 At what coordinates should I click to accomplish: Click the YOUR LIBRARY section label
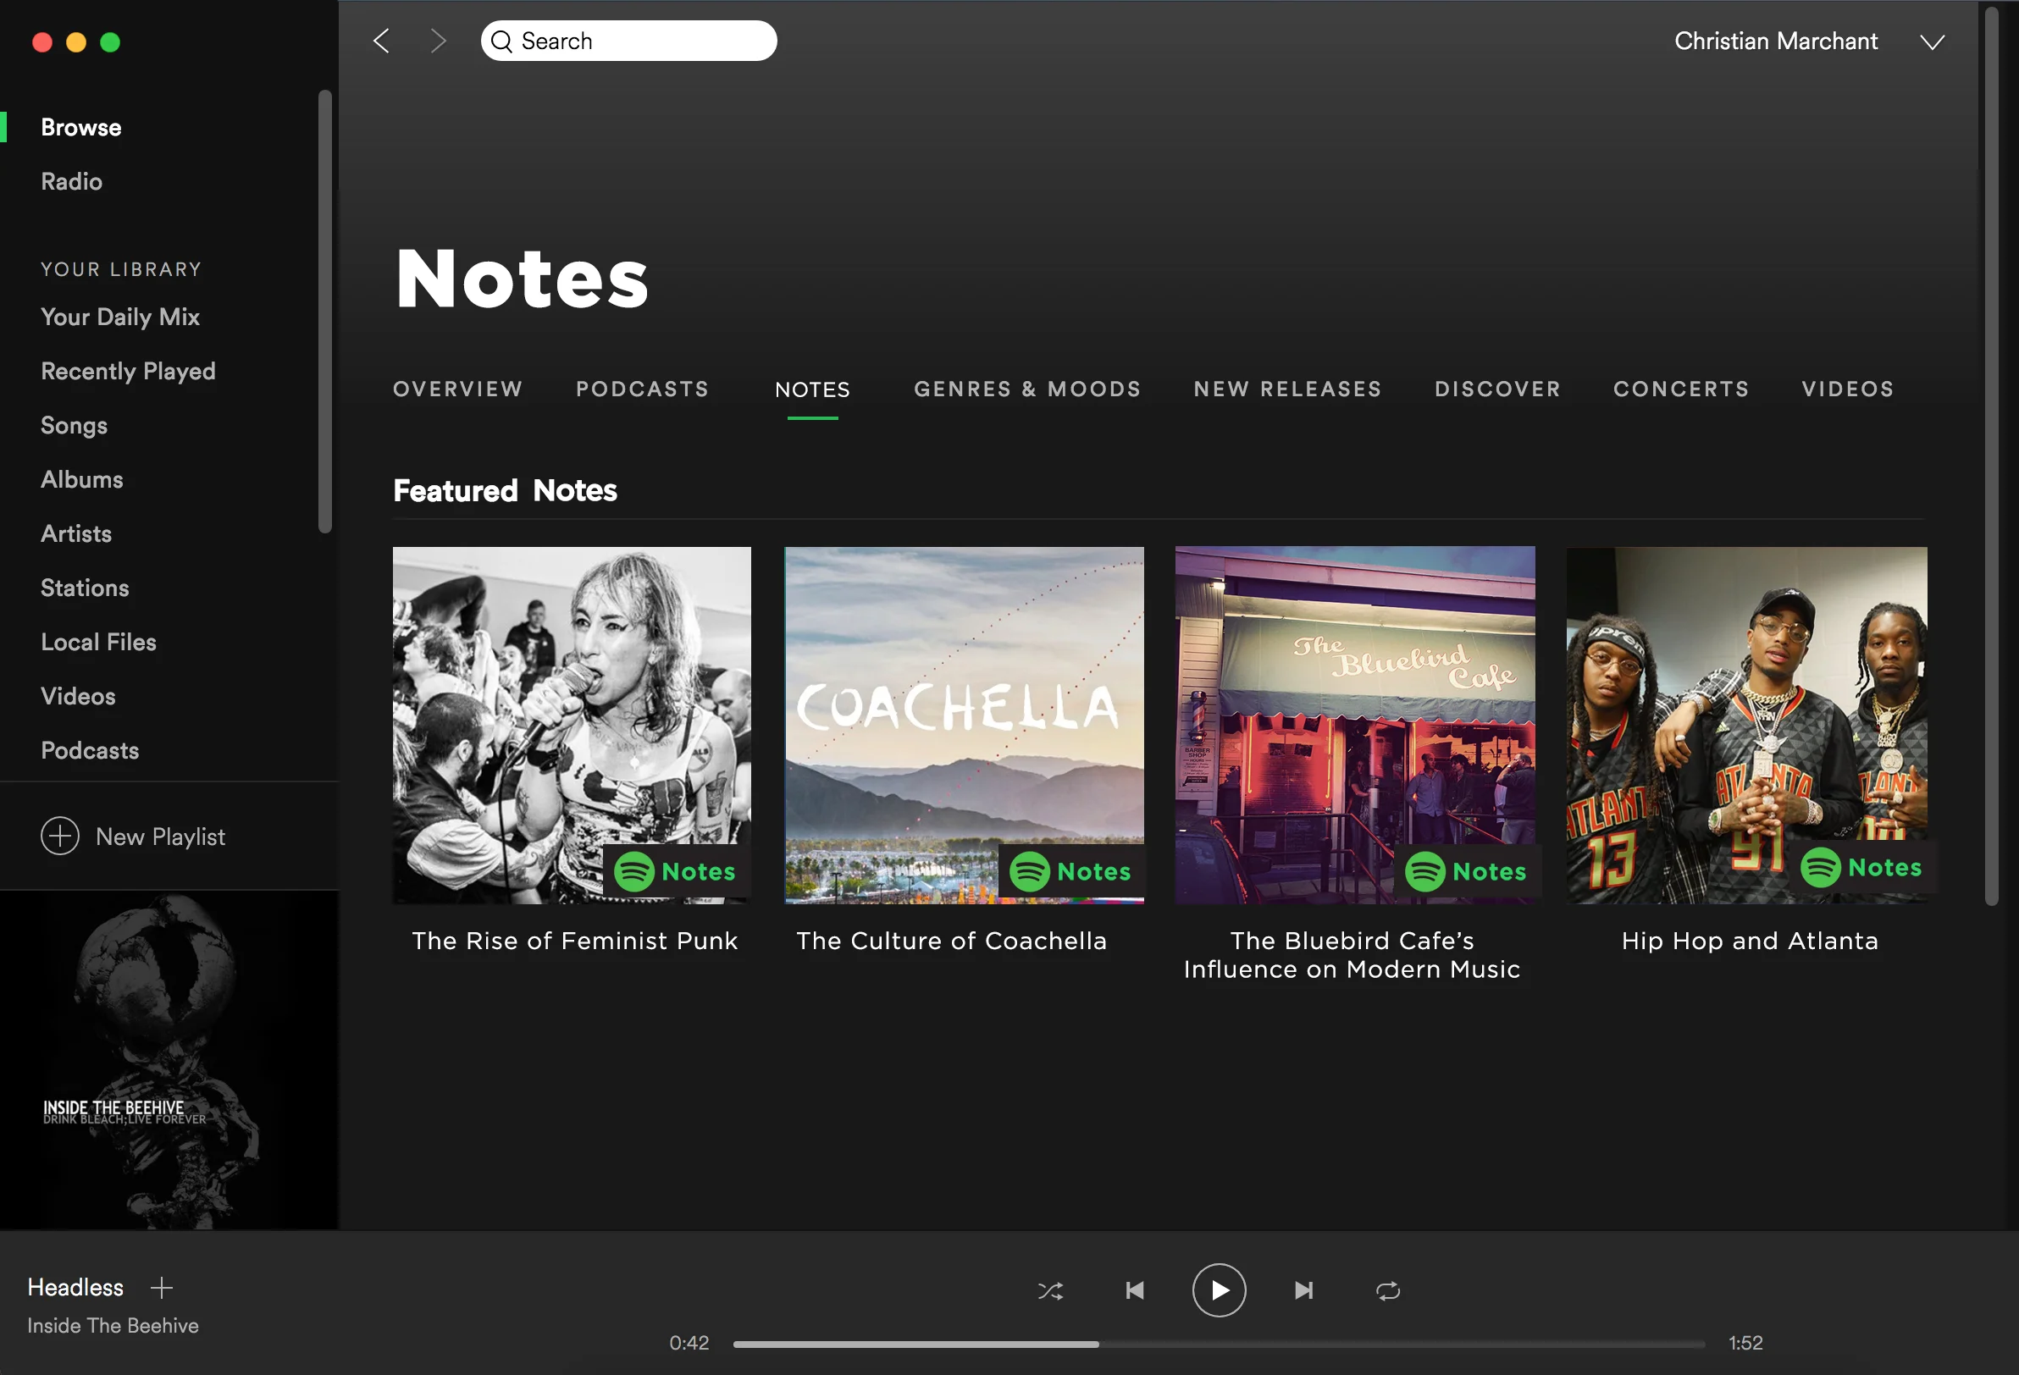pos(121,269)
